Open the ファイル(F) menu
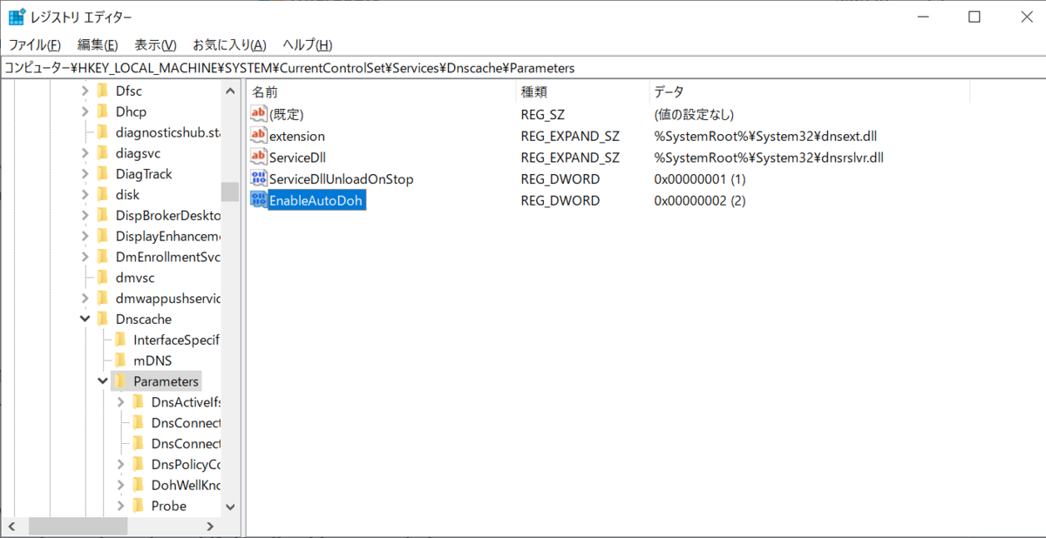 tap(34, 44)
